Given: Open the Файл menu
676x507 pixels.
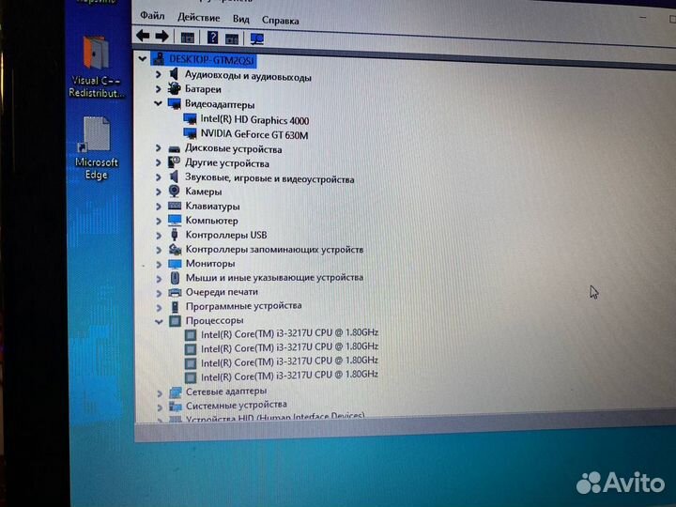Looking at the screenshot, I should 152,16.
